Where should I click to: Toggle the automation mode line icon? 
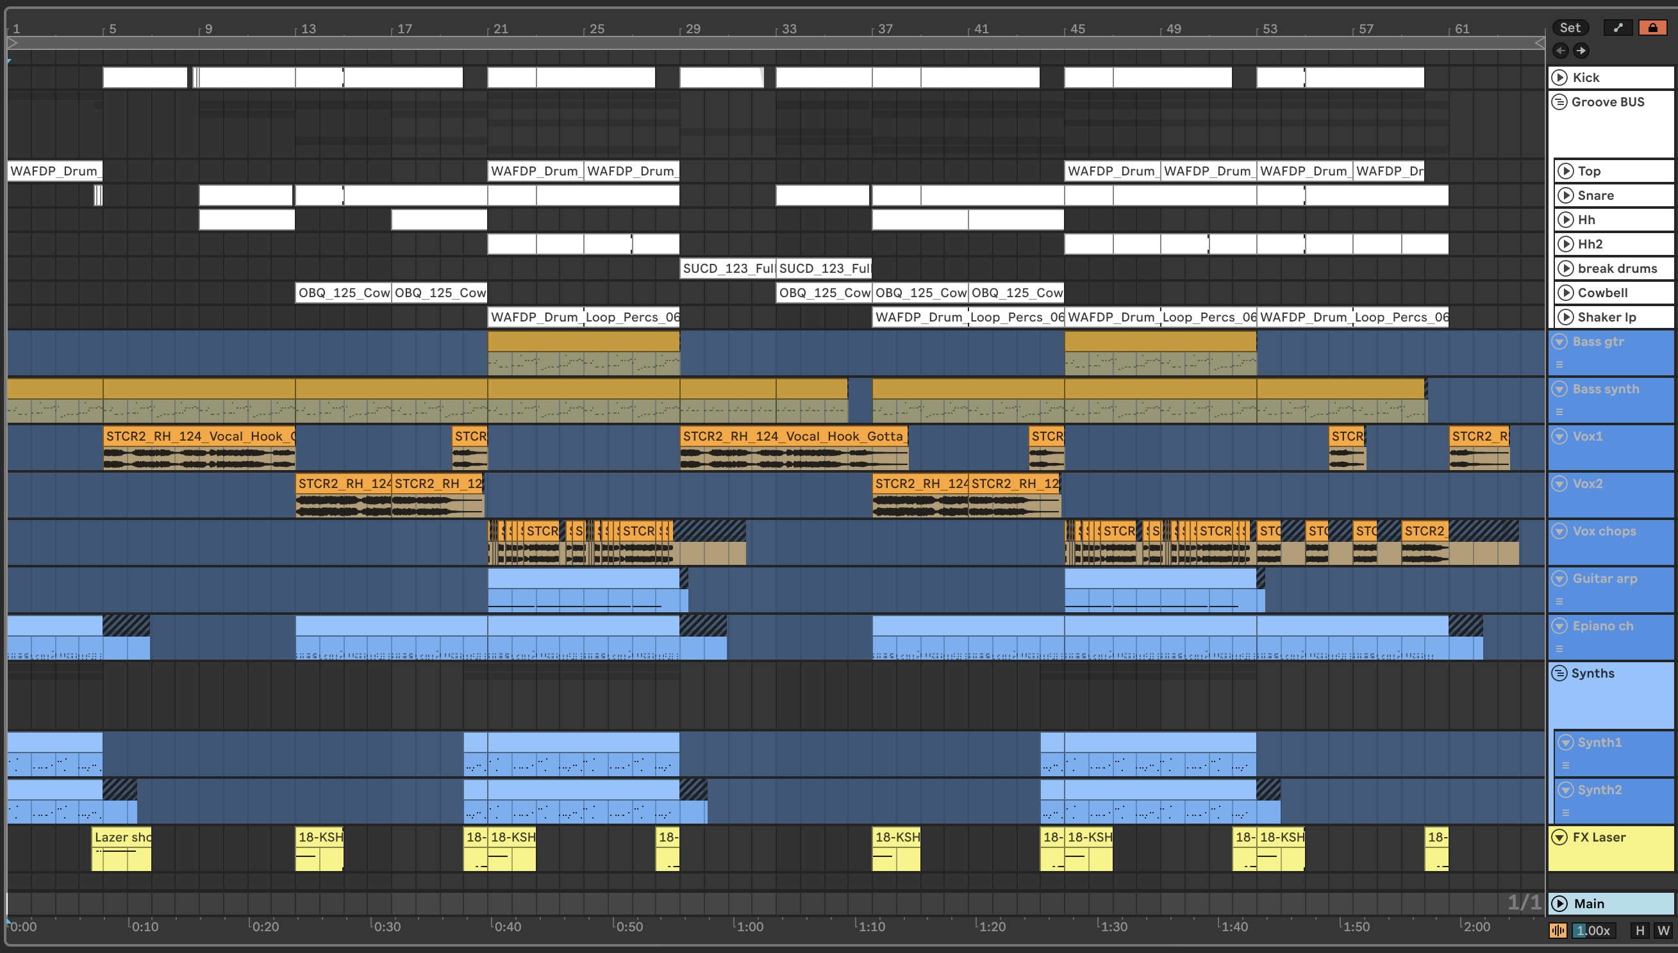[1618, 28]
